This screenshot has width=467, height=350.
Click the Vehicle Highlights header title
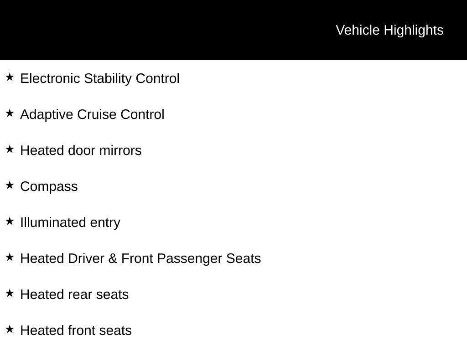(389, 31)
